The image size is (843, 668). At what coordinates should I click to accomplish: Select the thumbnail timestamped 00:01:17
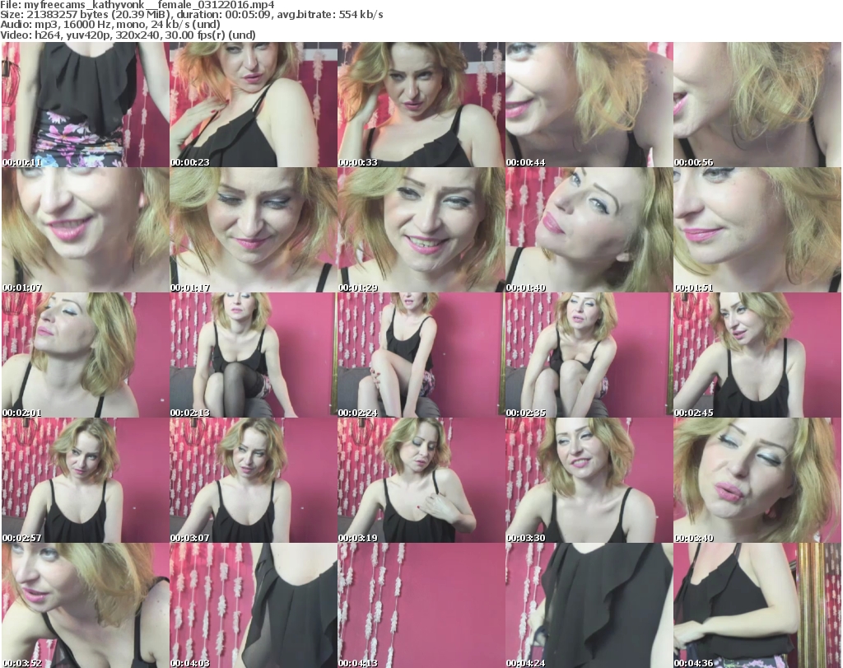[254, 230]
